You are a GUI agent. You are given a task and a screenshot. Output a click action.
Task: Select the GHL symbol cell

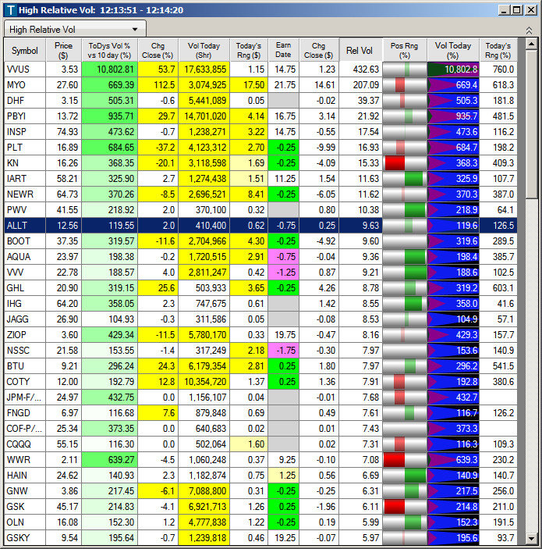24,288
